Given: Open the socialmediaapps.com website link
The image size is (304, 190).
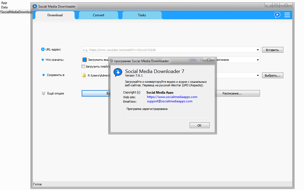Looking at the screenshot, I should coord(172,97).
